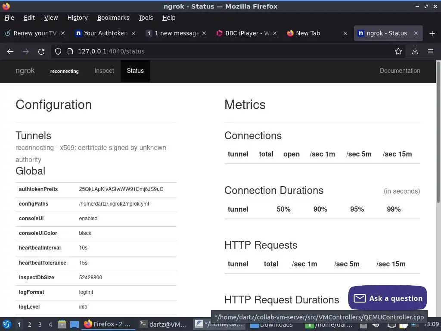The height and width of the screenshot is (331, 441).
Task: Click the taskbar clock showing 13:09
Action: tap(432, 324)
